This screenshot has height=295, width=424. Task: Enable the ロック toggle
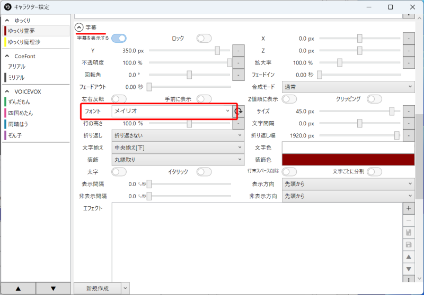click(204, 39)
